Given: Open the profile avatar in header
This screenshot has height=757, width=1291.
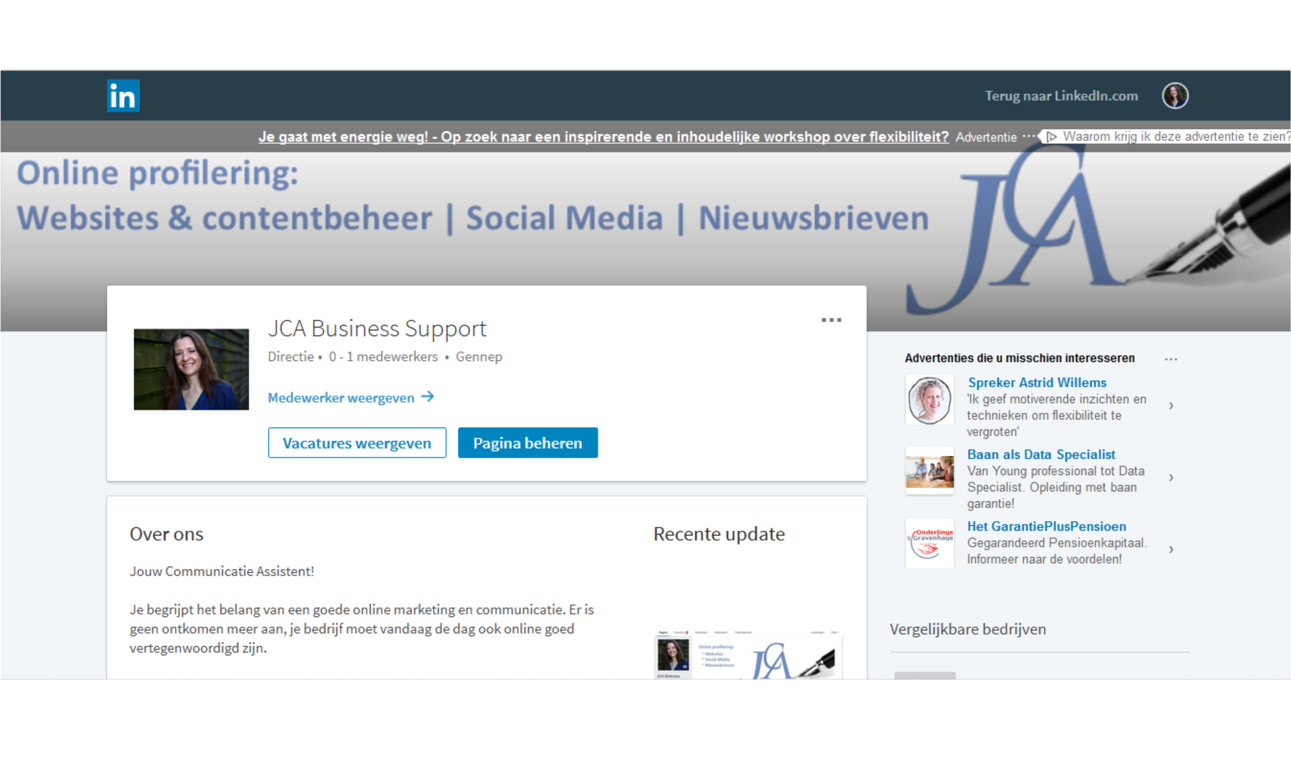Looking at the screenshot, I should point(1175,95).
